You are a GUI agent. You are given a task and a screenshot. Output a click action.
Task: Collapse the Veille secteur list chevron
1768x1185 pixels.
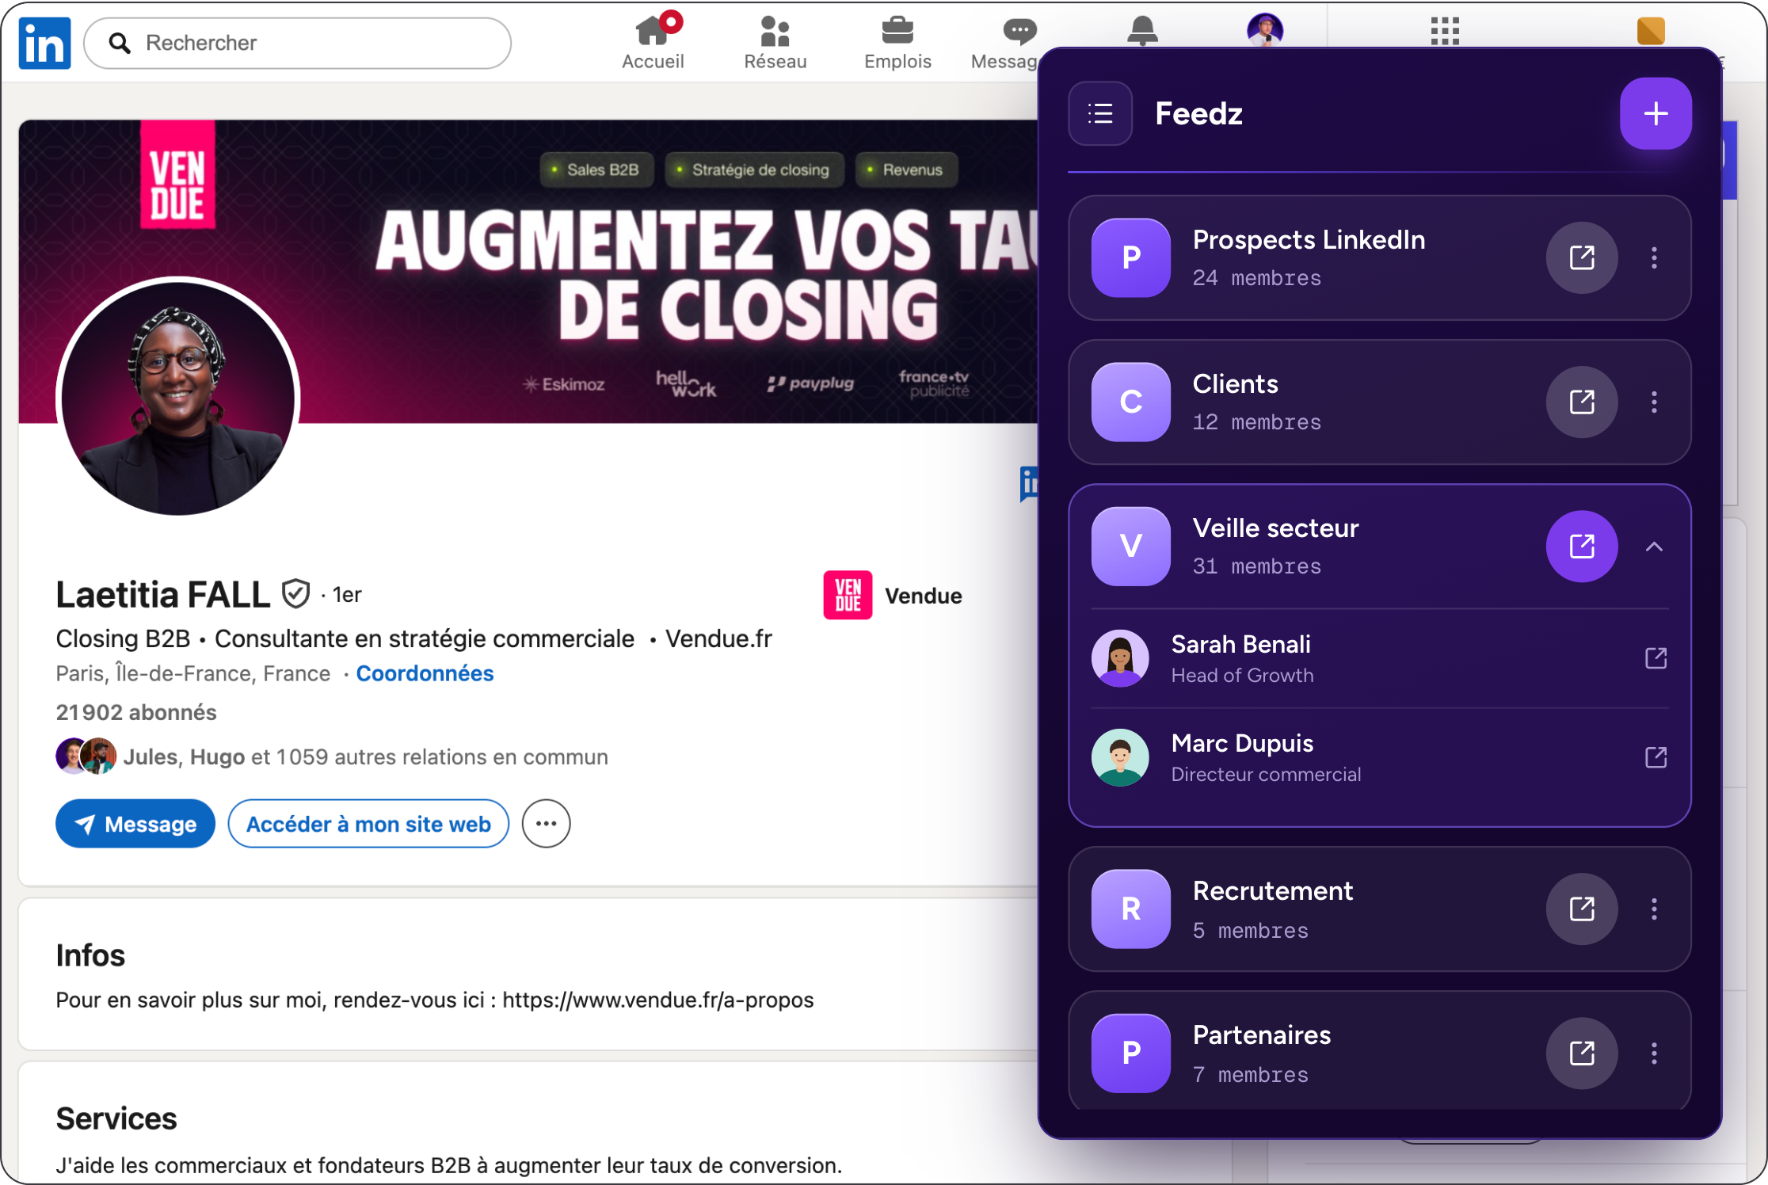tap(1654, 546)
